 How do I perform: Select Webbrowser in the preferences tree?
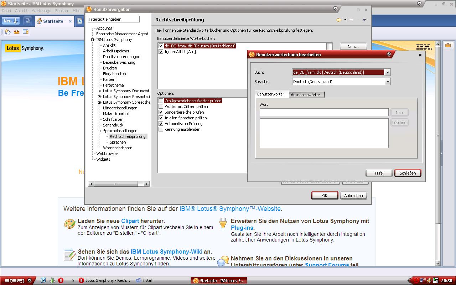pos(107,154)
